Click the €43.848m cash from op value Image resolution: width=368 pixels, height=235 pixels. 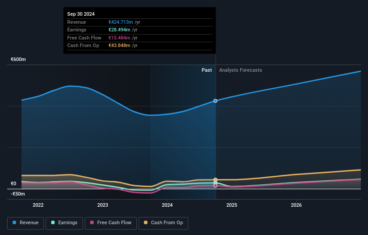(x=119, y=46)
